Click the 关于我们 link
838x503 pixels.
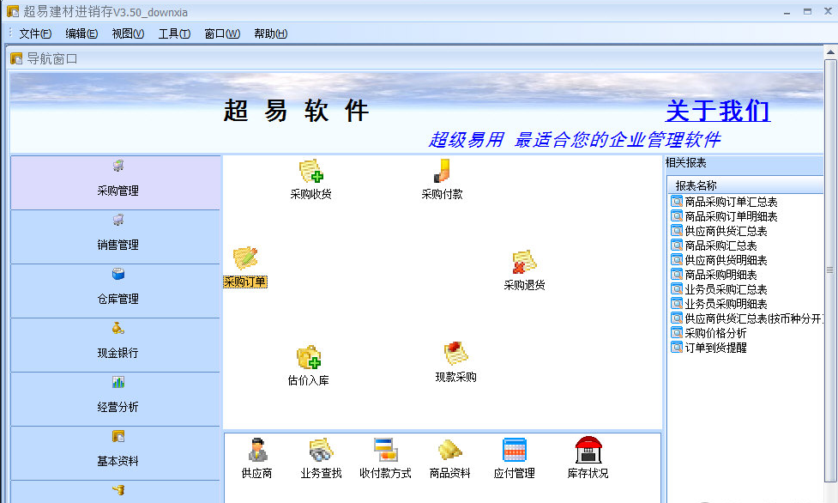tap(718, 111)
